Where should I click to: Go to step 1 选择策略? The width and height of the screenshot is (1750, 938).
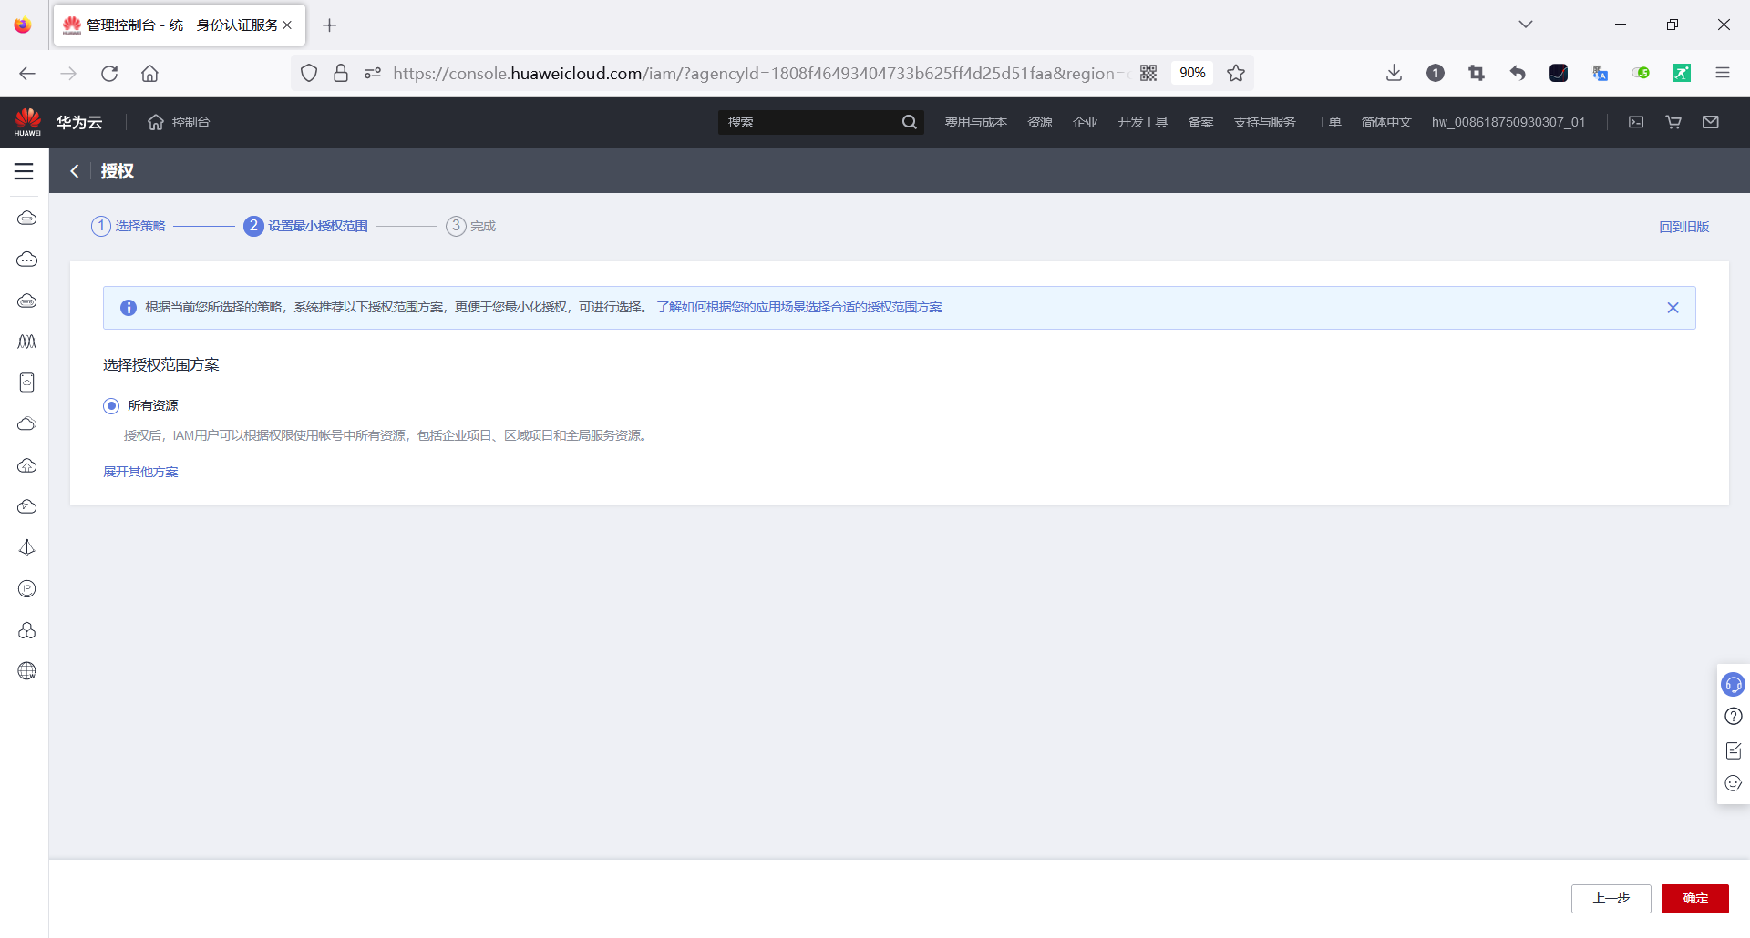pos(129,226)
